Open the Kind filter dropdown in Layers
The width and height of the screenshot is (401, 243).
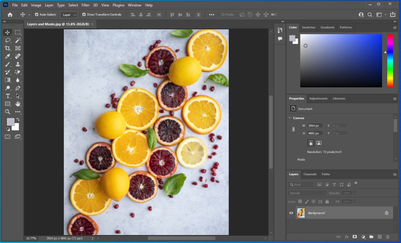(301, 185)
